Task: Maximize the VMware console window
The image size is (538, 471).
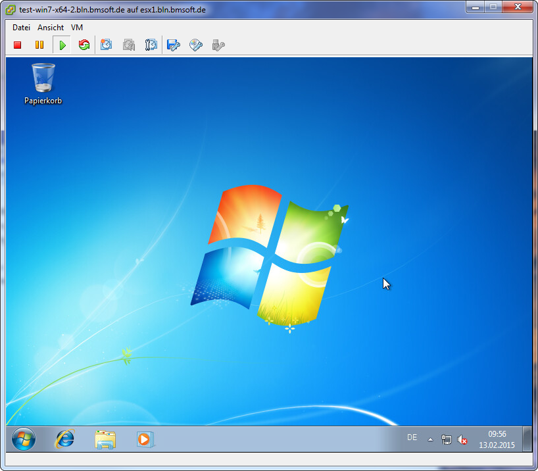Action: [x=493, y=7]
